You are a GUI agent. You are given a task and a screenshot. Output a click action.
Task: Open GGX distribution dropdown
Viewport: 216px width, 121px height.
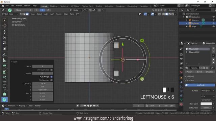click(208, 96)
